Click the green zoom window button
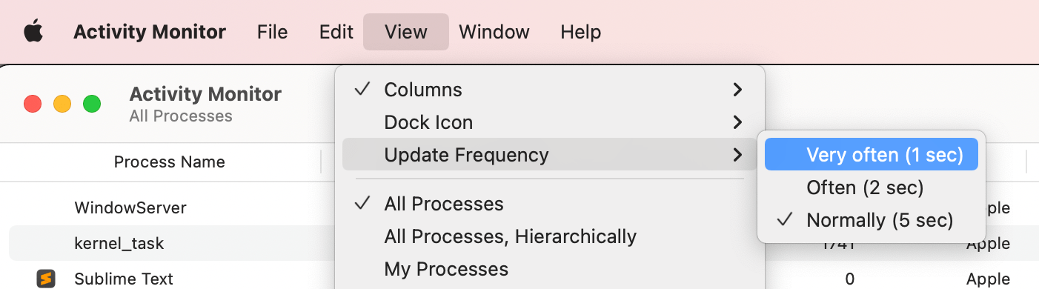Screen dimensions: 1039x289 coord(91,104)
